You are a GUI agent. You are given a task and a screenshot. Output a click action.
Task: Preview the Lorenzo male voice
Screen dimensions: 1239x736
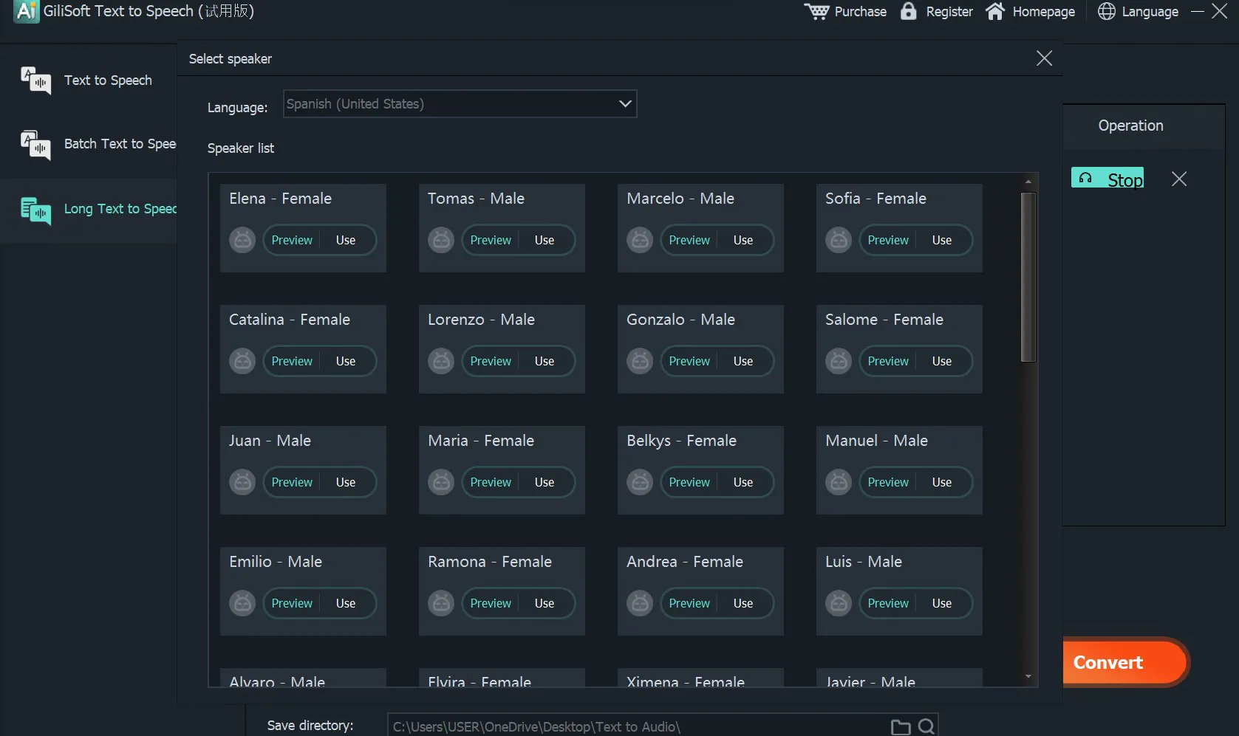[491, 361]
